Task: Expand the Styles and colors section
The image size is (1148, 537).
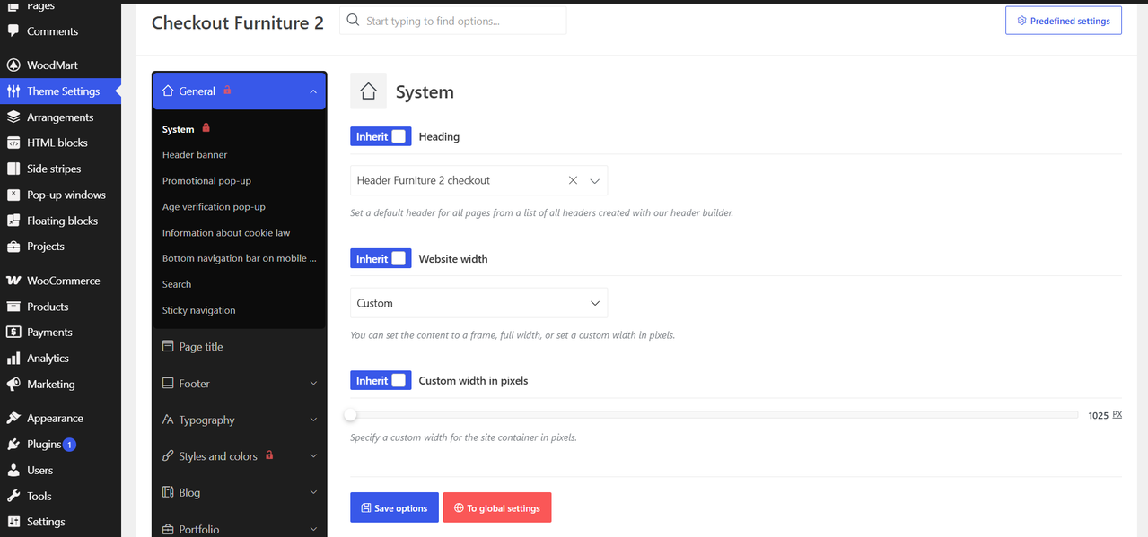Action: (239, 456)
